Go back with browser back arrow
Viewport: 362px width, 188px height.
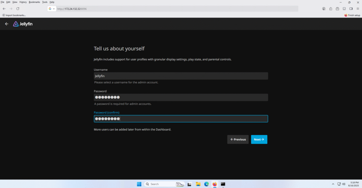click(4, 9)
